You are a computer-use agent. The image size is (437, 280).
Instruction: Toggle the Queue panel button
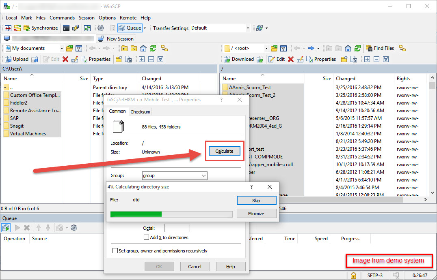tap(130, 28)
